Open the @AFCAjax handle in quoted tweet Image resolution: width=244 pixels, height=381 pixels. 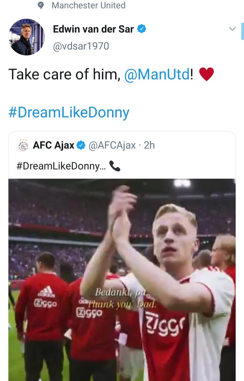pos(112,145)
